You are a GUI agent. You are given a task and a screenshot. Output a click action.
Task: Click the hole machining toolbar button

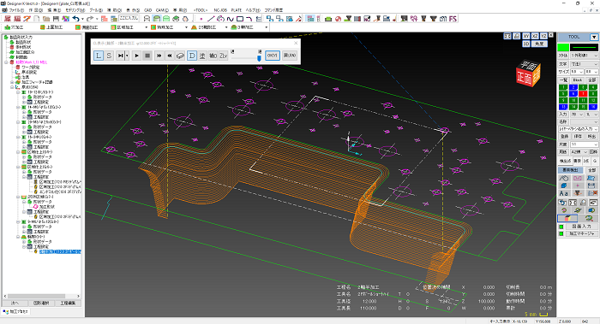[15, 27]
